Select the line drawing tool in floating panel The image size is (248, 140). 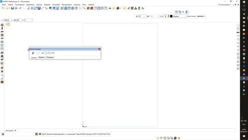[x=39, y=53]
